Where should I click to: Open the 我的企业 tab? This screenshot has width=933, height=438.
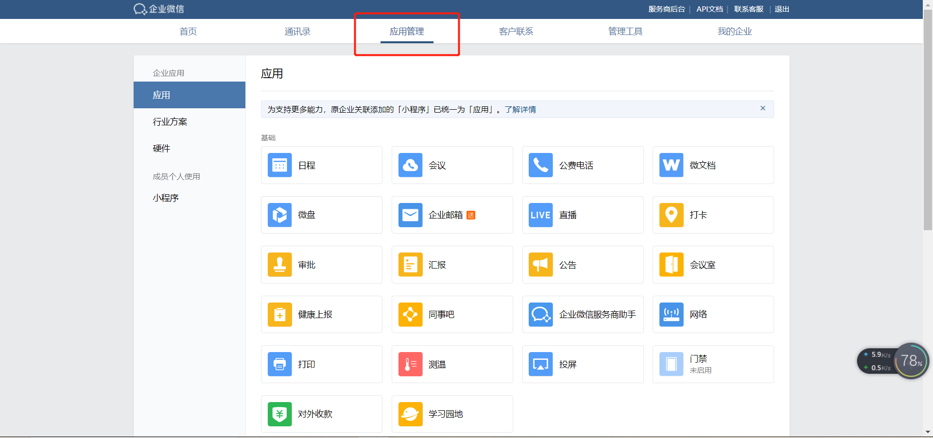click(735, 32)
